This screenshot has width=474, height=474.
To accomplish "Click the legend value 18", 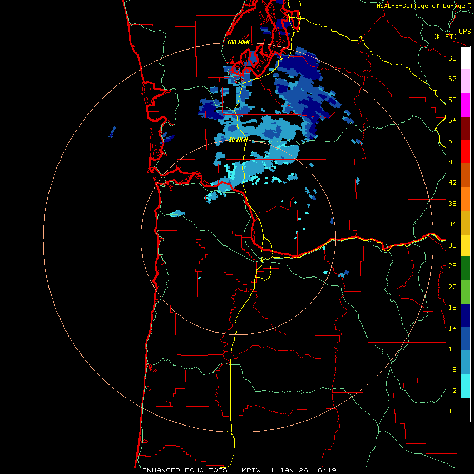I will tap(452, 308).
